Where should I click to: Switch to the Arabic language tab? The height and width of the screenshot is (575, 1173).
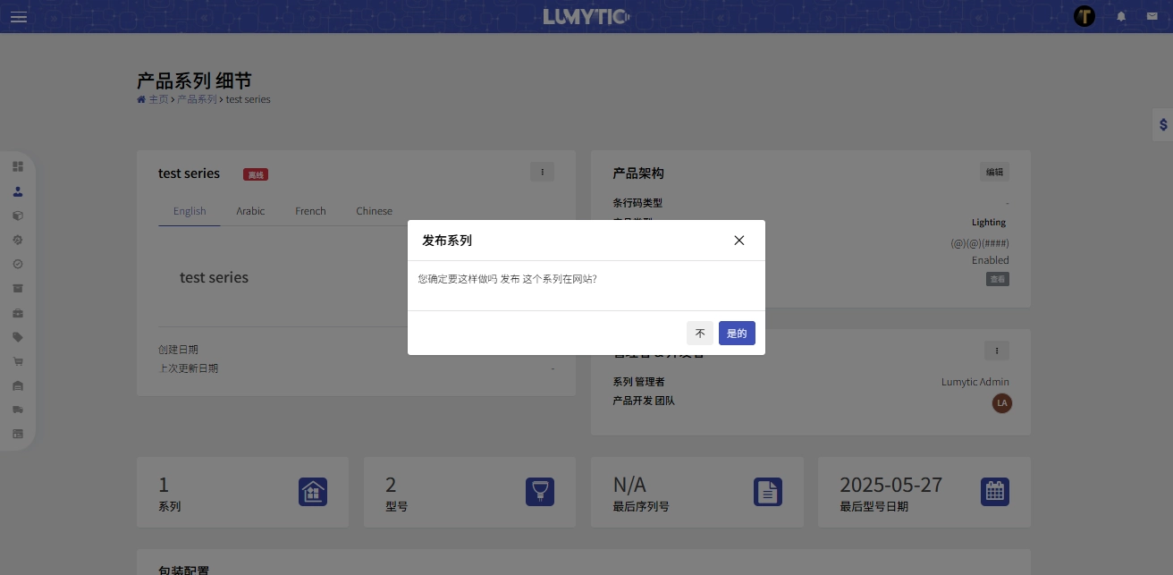[x=250, y=211]
